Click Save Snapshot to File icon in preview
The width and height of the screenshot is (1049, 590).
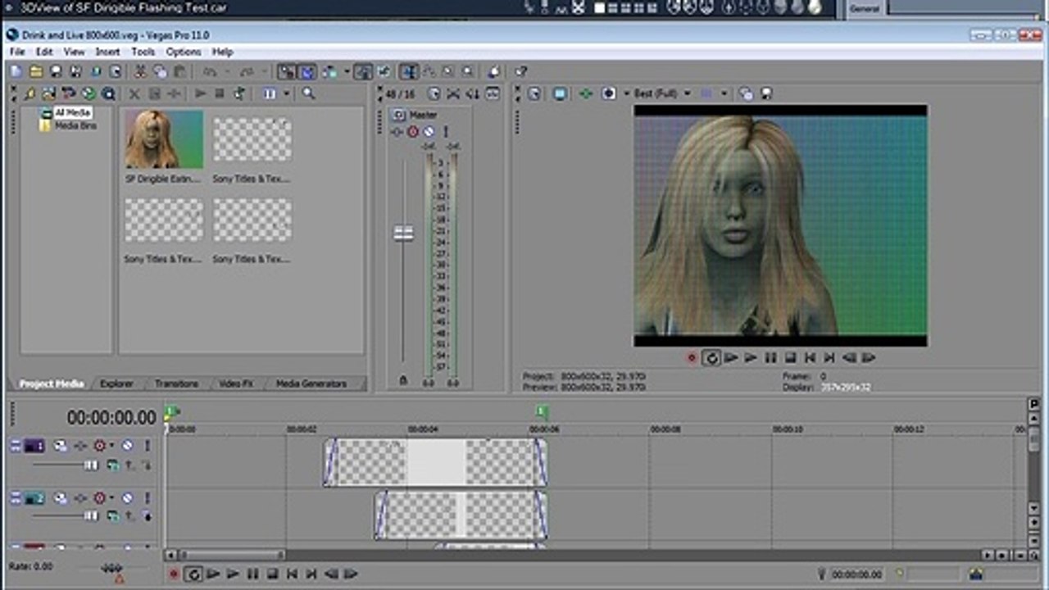point(766,93)
